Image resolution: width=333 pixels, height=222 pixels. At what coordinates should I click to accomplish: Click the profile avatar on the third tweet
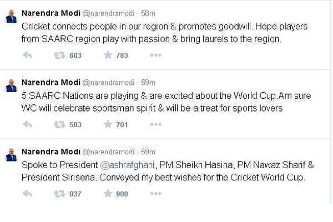coord(11,155)
